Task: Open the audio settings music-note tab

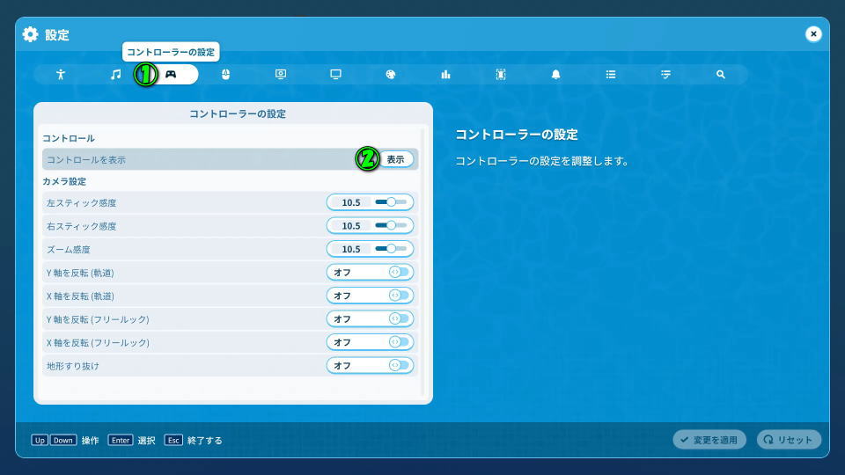Action: point(115,75)
